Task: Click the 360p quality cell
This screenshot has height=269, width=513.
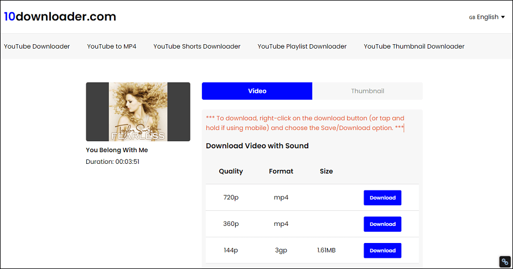Action: tap(231, 224)
